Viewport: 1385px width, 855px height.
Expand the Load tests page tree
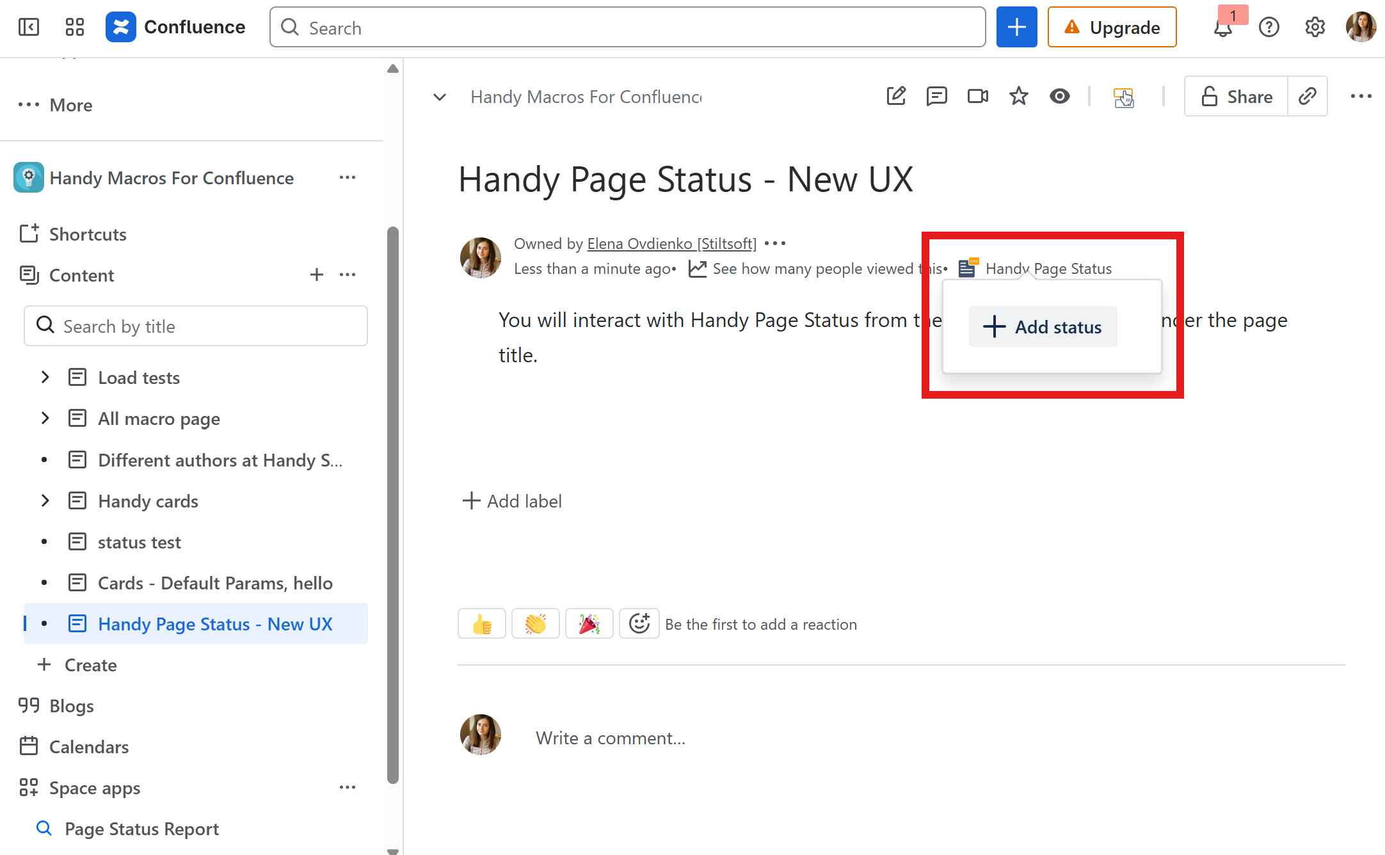[x=45, y=378]
